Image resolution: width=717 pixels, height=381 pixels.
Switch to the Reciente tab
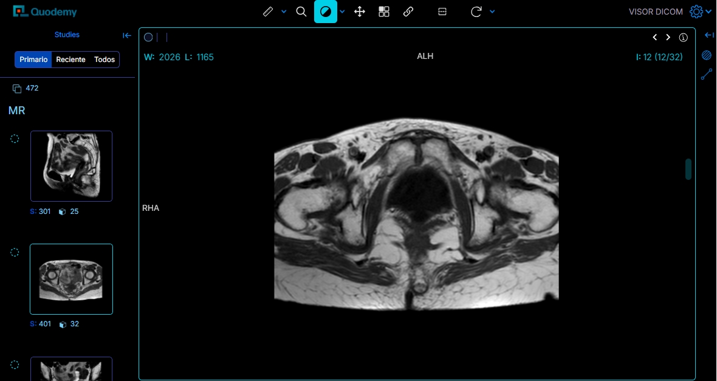click(70, 60)
